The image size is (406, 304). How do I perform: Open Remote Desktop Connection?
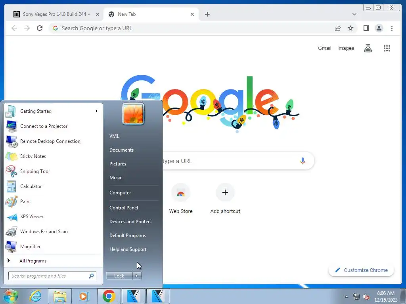click(x=50, y=141)
